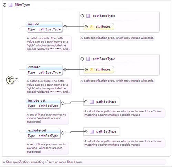The height and width of the screenshot is (167, 172).
Task: Click the choice compositor circle icon
Action: pyautogui.click(x=10, y=80)
